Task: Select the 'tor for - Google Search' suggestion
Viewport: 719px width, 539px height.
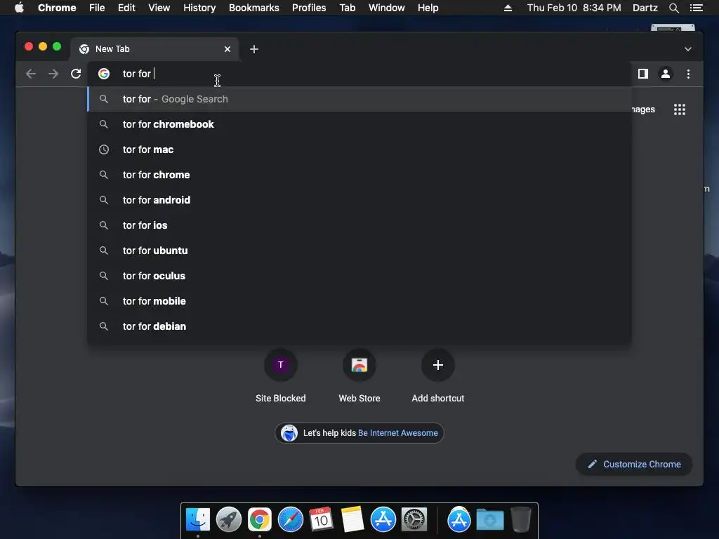Action: tap(359, 99)
